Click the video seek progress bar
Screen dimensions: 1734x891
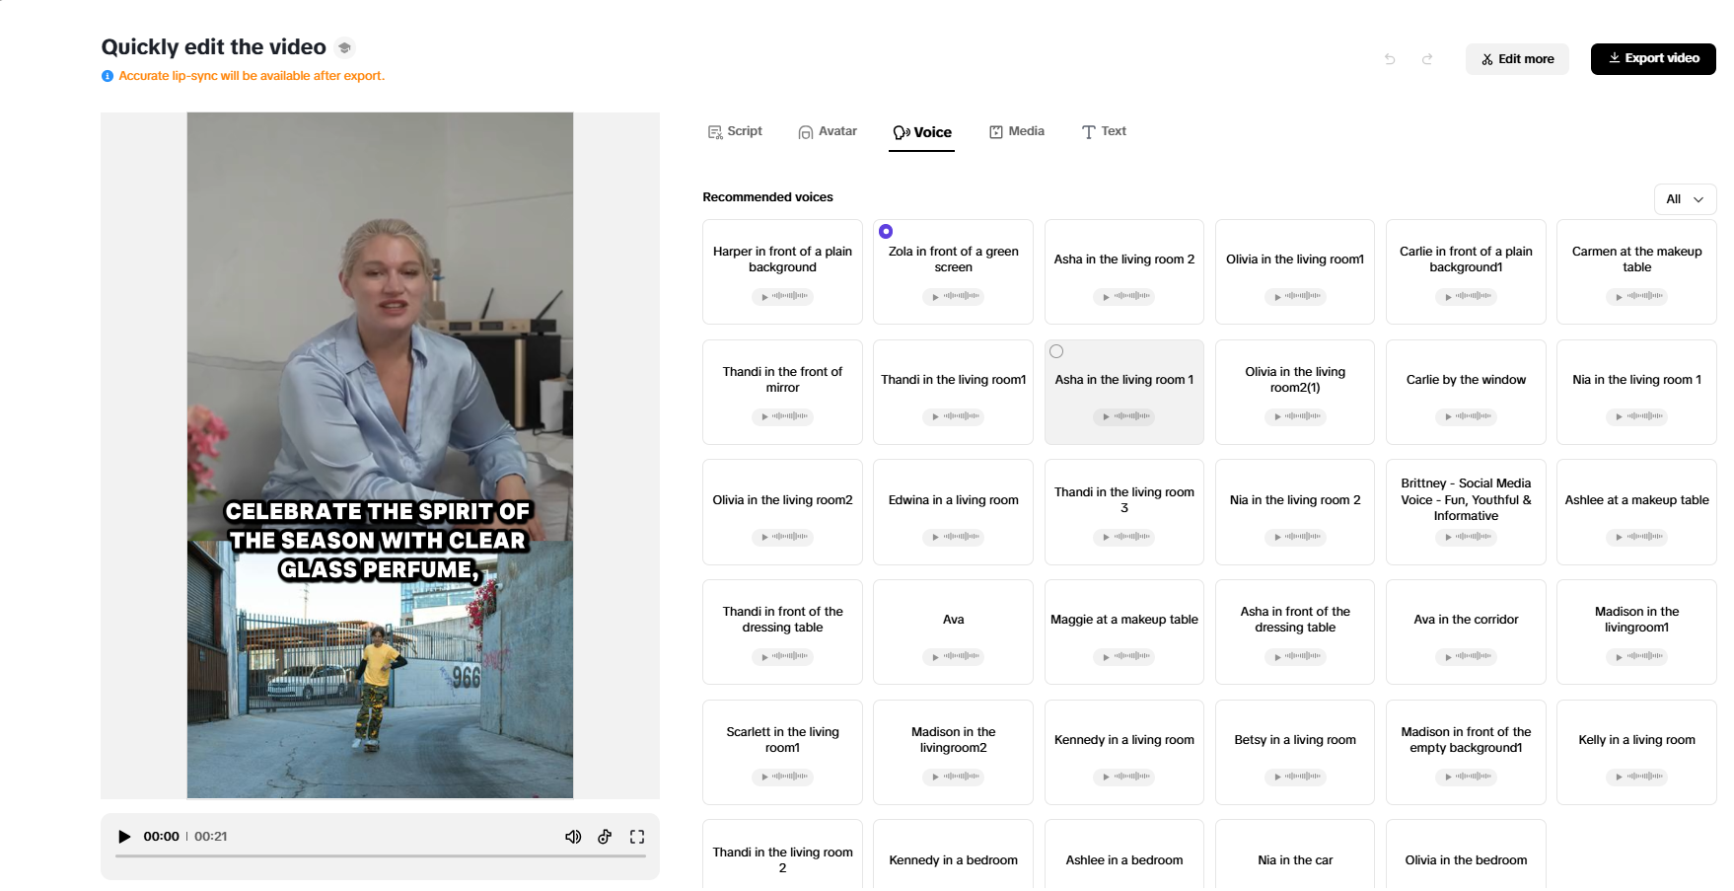click(x=380, y=857)
